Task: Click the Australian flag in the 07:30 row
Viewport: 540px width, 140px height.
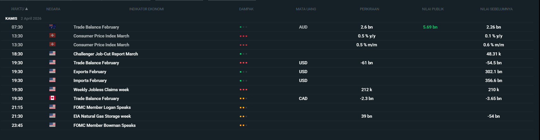Action: (52, 27)
